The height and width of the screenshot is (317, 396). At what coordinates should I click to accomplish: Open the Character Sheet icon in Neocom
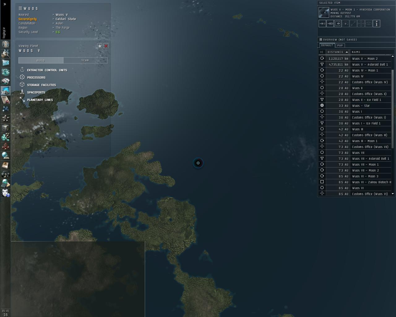(6, 44)
